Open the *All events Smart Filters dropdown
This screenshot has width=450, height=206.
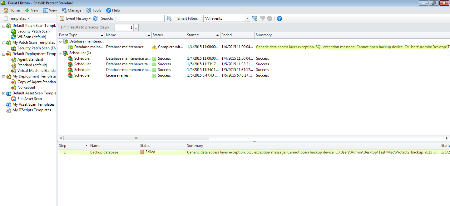(247, 18)
